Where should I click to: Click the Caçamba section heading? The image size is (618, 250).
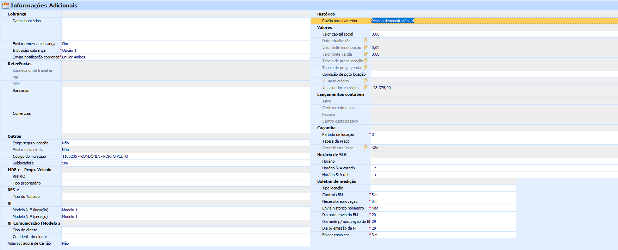coord(326,128)
